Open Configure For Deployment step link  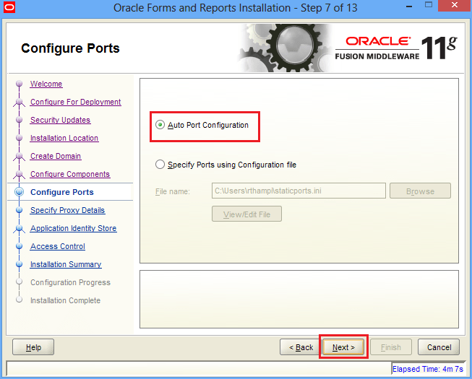[x=76, y=102]
